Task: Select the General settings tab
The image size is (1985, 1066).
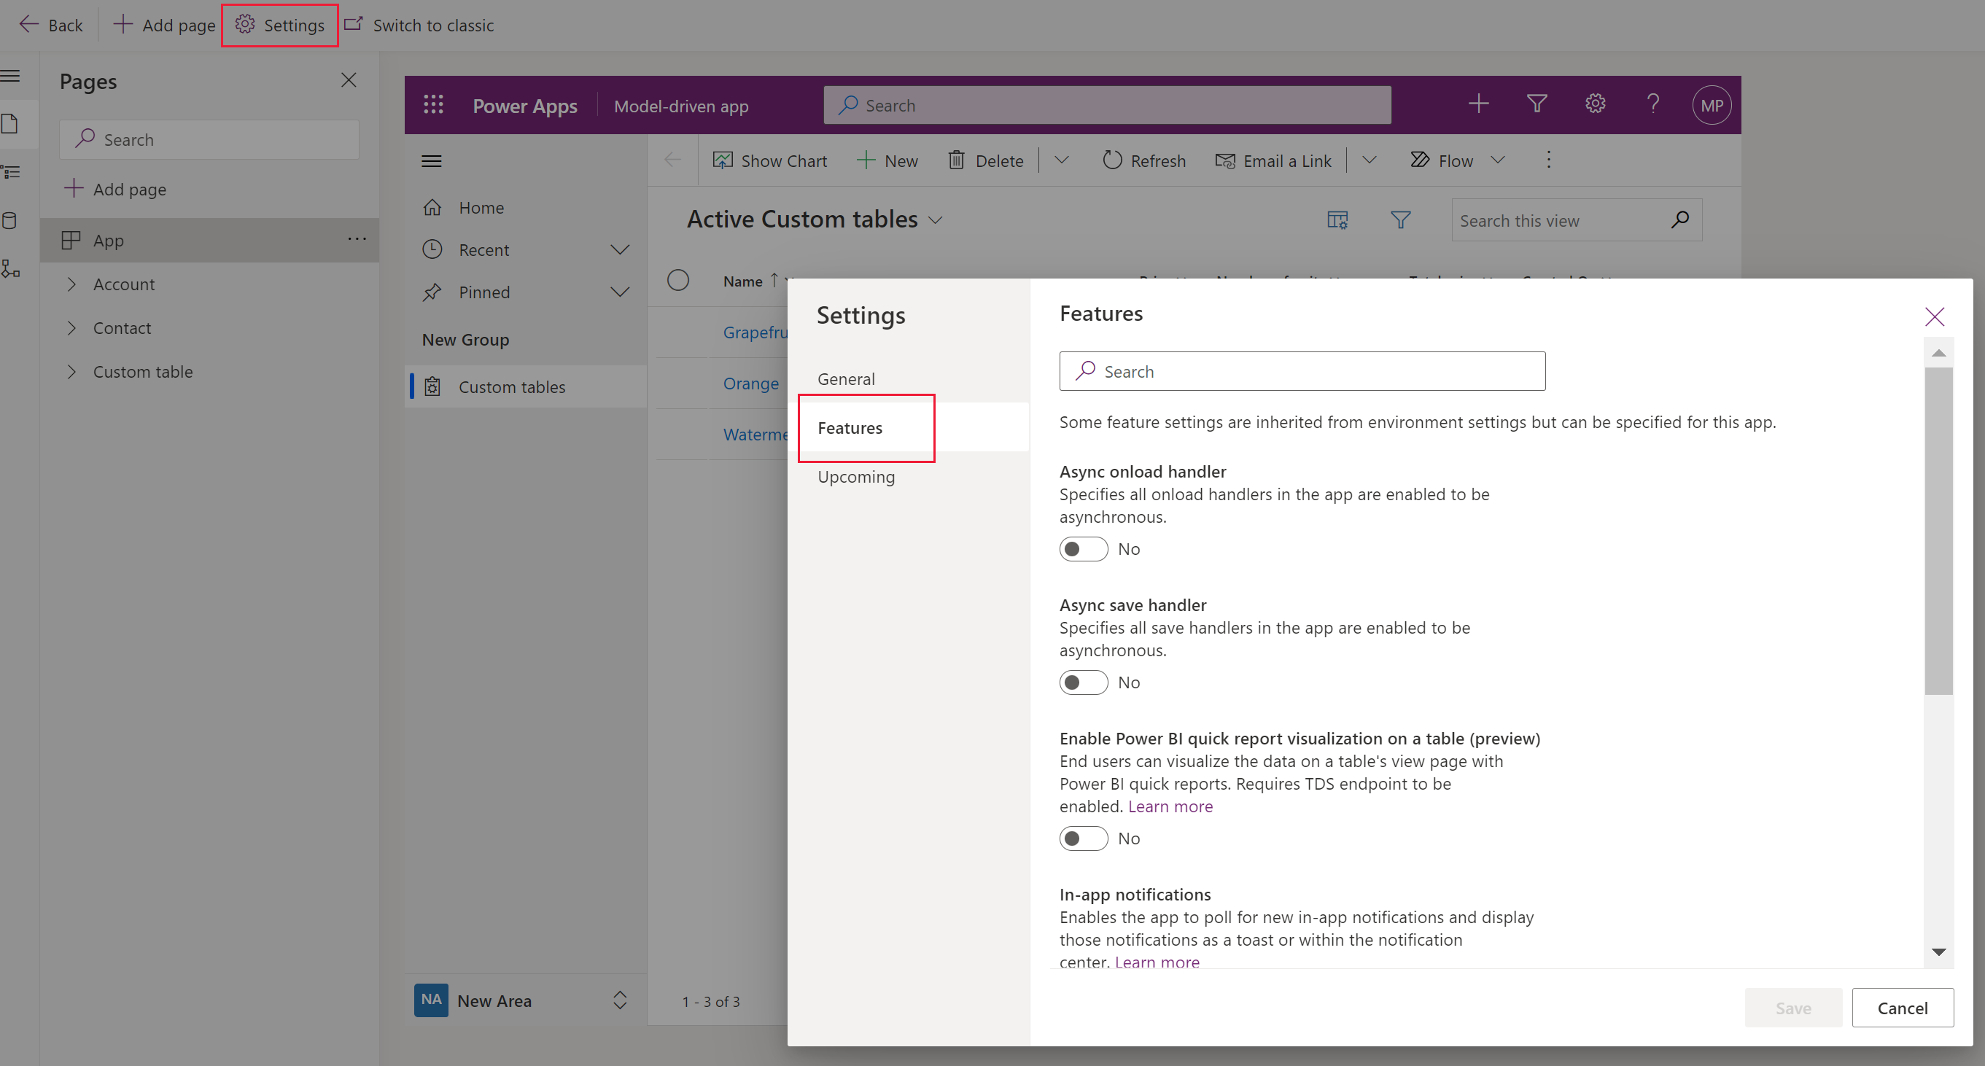Action: point(847,378)
